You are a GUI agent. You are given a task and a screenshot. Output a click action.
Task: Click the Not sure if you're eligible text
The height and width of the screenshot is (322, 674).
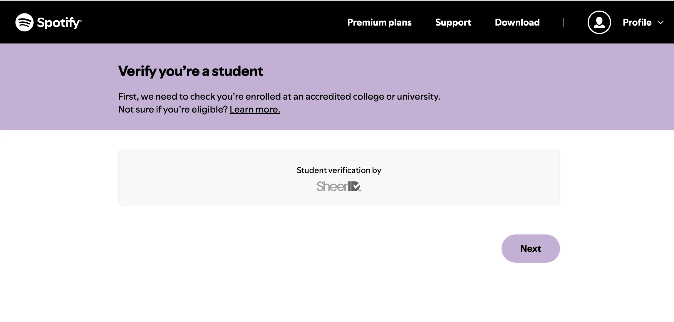(172, 109)
